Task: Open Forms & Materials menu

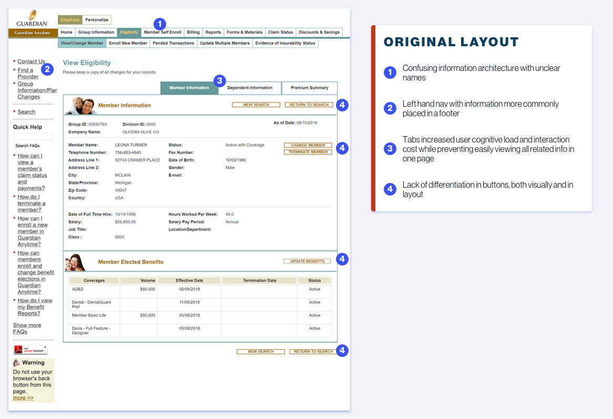Action: tap(244, 33)
